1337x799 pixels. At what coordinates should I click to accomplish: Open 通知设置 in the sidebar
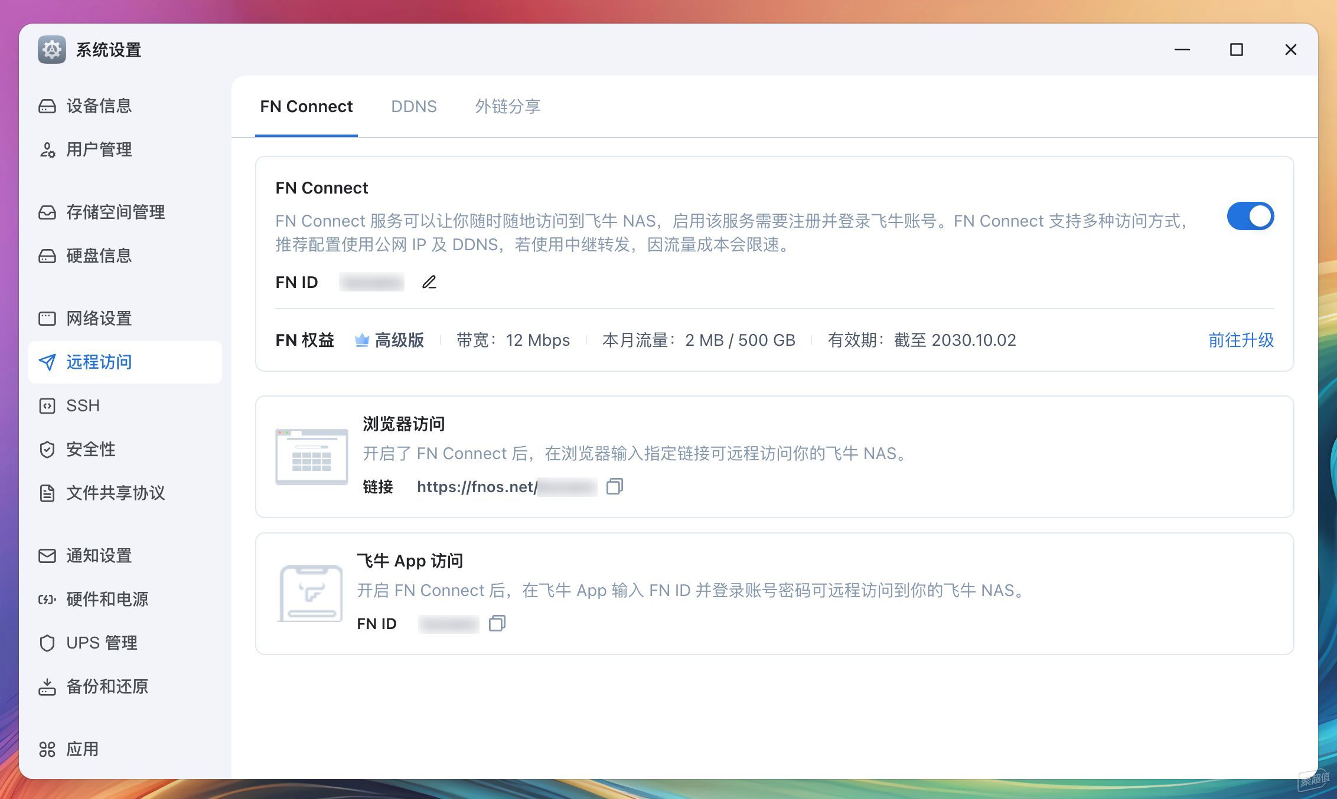click(x=99, y=556)
